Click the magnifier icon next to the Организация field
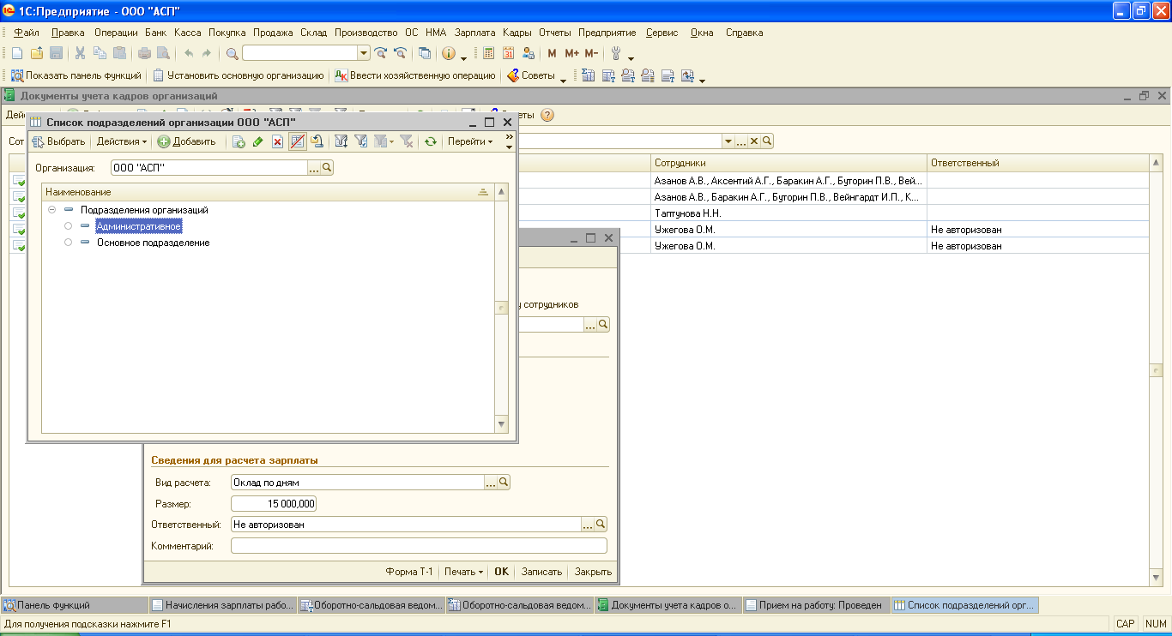Image resolution: width=1172 pixels, height=636 pixels. [x=327, y=168]
